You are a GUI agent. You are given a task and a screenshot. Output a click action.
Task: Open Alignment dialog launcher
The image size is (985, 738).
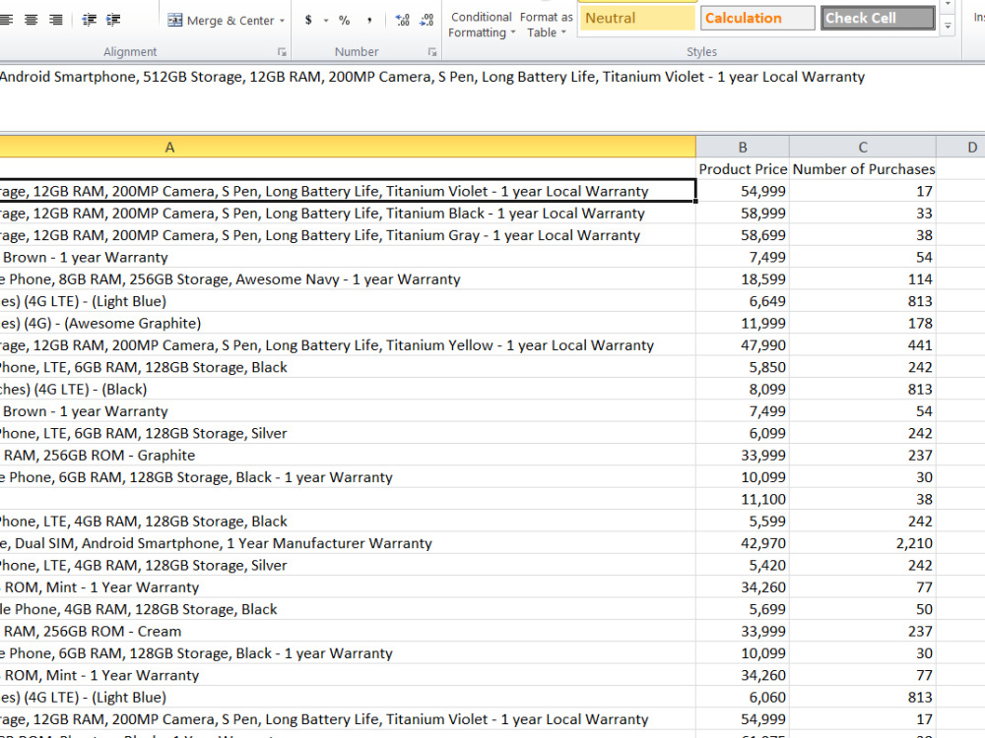[282, 52]
